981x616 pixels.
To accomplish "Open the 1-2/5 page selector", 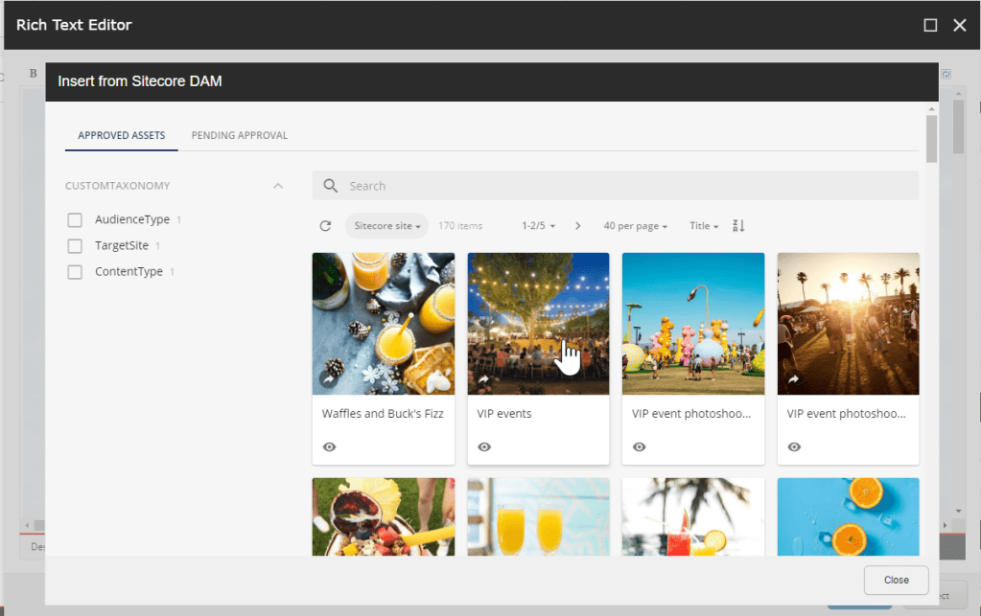I will click(538, 226).
